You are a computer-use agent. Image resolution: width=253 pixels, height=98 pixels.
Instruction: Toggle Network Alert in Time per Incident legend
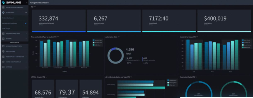click(97, 40)
